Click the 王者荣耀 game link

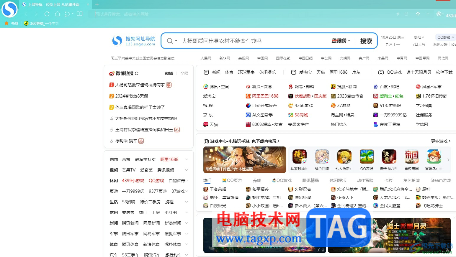click(218, 189)
